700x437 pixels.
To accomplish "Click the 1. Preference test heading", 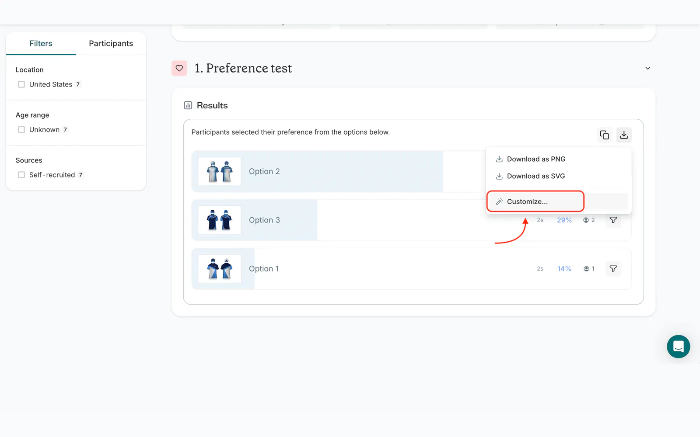I will pos(243,68).
